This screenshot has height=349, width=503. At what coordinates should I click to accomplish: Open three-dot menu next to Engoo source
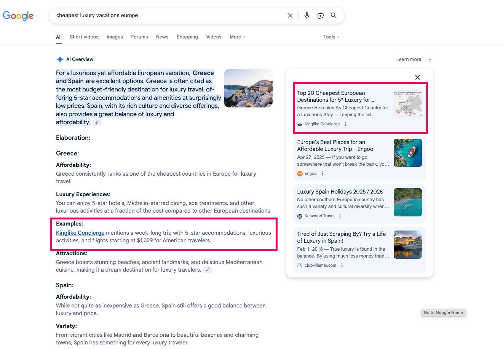tap(323, 174)
